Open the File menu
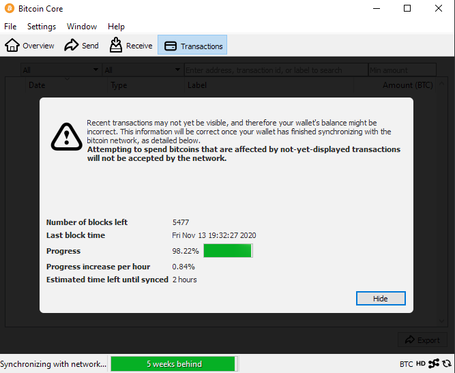455x373 pixels. pyautogui.click(x=10, y=27)
